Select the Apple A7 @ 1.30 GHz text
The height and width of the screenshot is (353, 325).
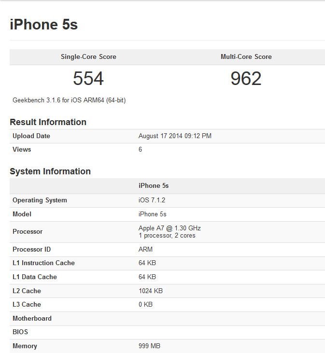point(170,228)
